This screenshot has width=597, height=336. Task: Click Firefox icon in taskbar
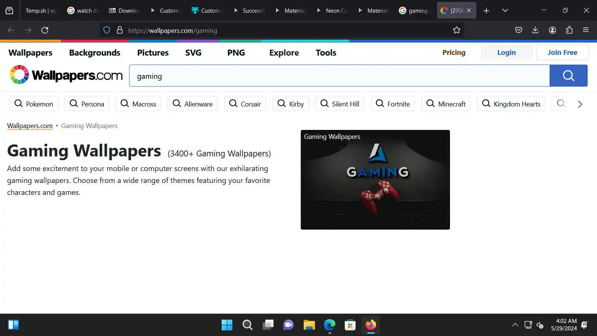371,325
